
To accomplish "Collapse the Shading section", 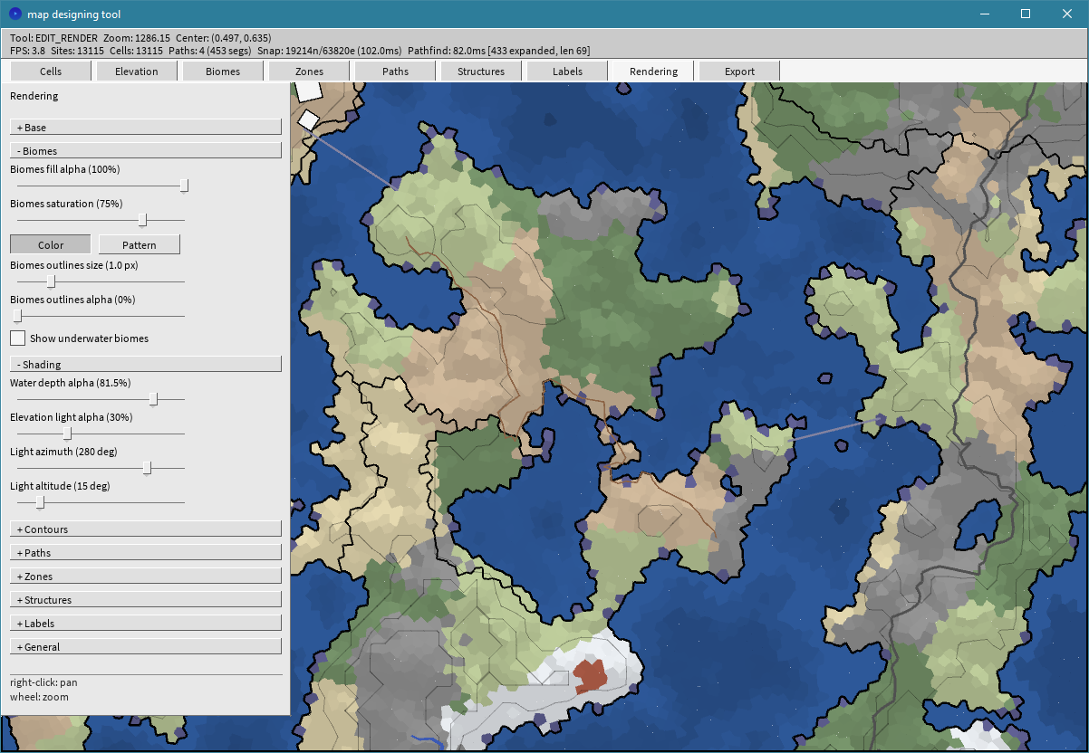I will pos(146,365).
